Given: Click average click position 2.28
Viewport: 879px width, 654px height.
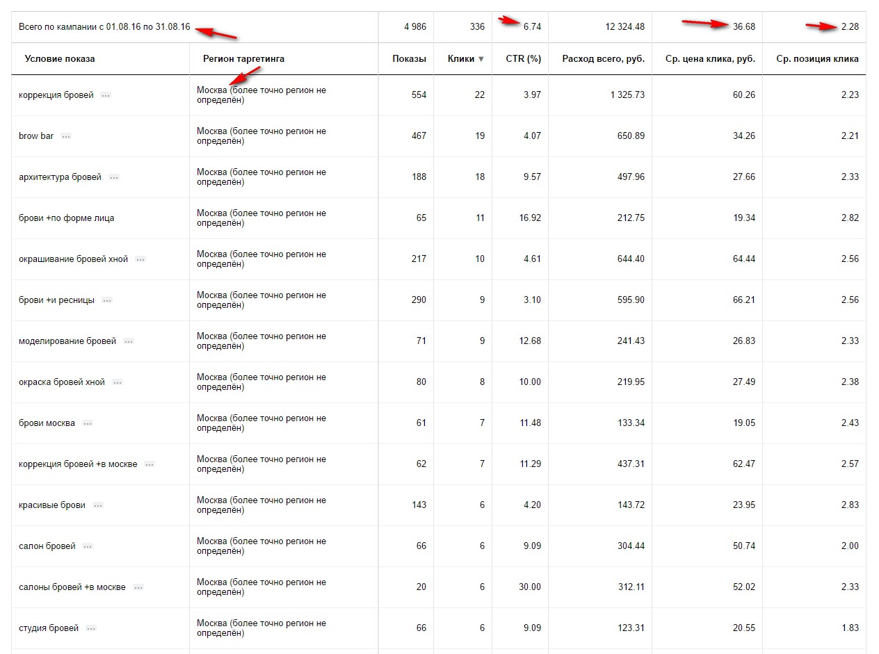Looking at the screenshot, I should coord(850,27).
